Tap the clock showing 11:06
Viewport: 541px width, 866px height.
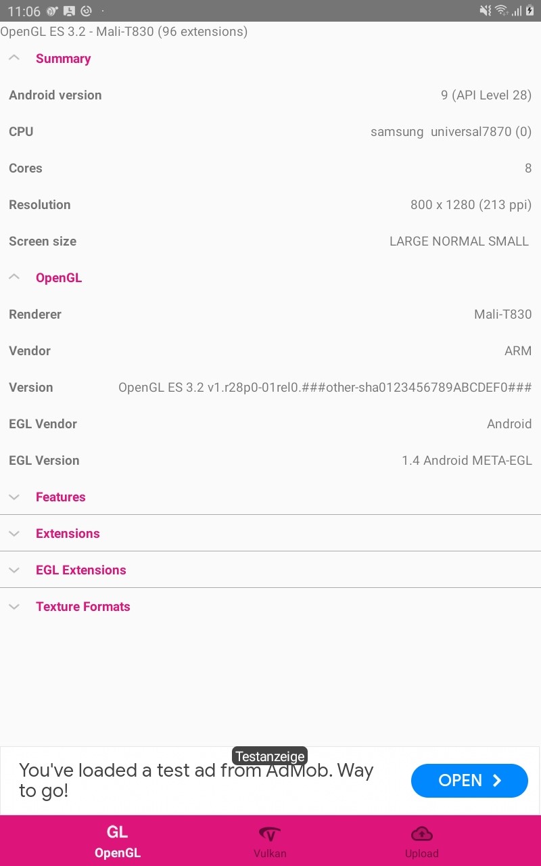(24, 12)
